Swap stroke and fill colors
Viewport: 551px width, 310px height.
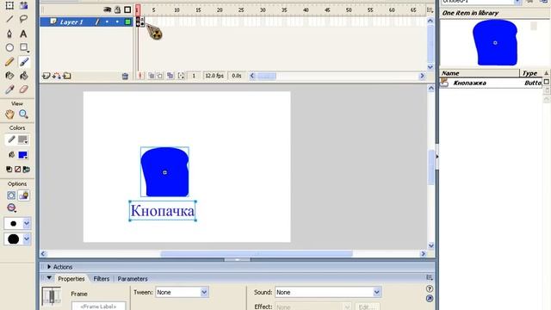[27, 170]
